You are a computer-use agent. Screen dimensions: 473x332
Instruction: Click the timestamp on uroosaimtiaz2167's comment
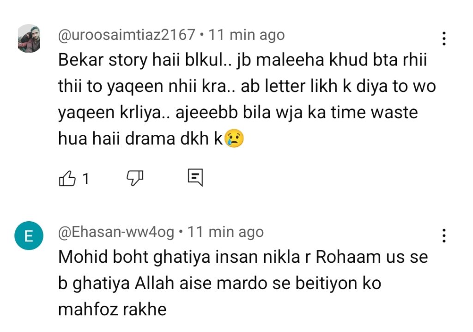coord(247,35)
